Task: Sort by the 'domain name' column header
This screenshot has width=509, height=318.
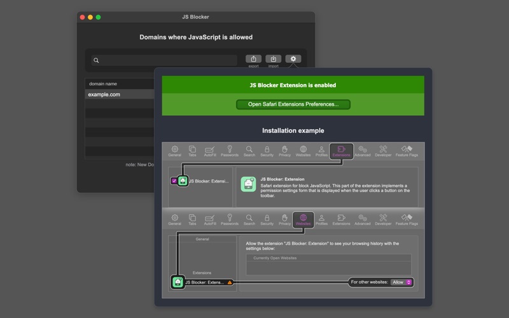Action: click(x=103, y=84)
